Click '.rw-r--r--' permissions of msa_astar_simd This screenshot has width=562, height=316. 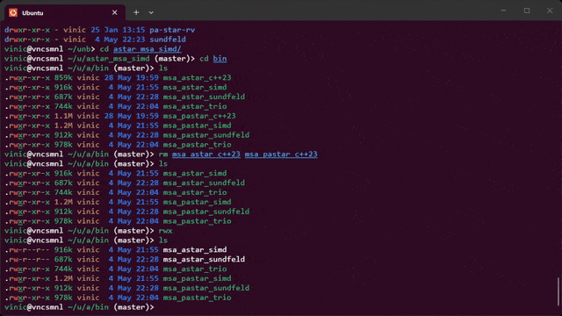pos(27,249)
